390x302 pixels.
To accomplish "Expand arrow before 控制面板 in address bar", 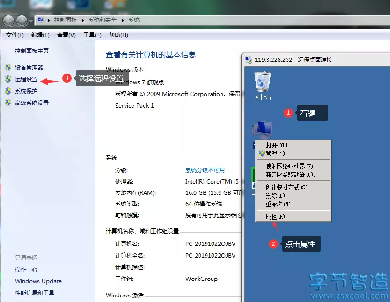I will 49,21.
